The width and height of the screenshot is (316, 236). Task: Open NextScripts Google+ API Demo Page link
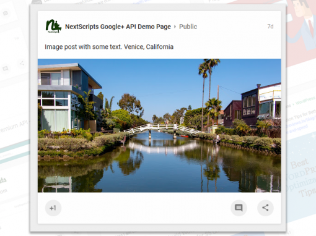click(118, 27)
